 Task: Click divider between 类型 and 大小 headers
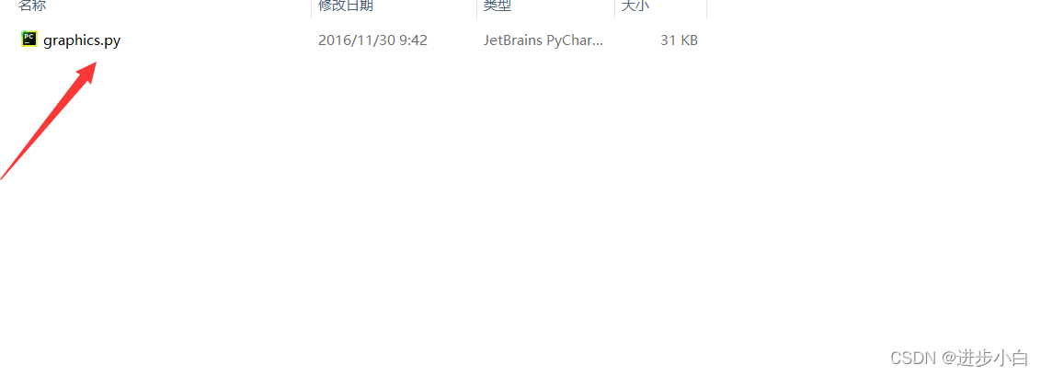click(615, 8)
